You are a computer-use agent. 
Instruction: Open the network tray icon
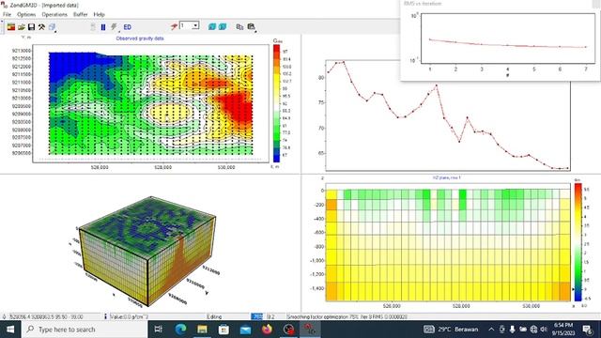point(533,330)
